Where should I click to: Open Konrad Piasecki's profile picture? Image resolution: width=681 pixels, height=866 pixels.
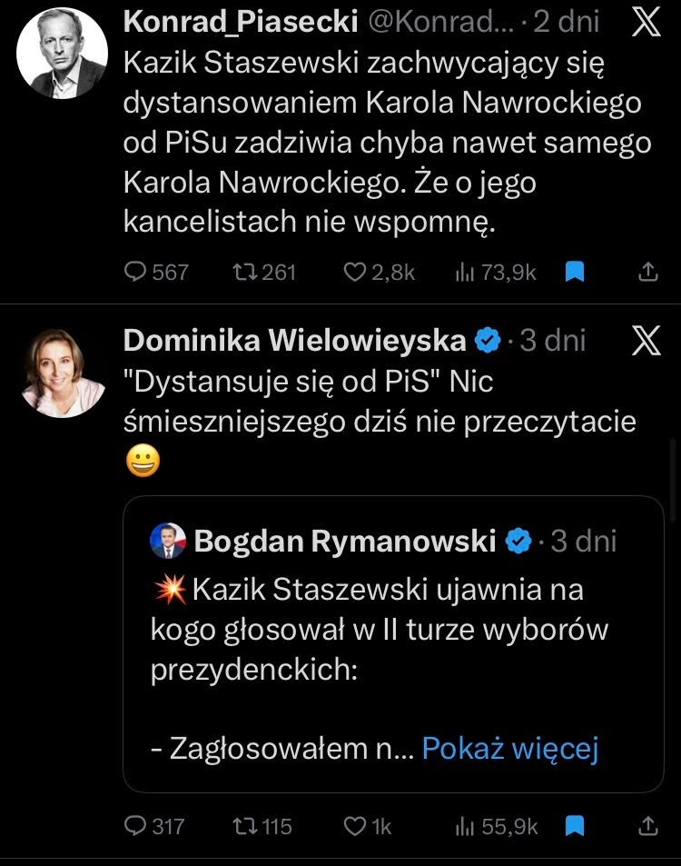click(x=62, y=54)
